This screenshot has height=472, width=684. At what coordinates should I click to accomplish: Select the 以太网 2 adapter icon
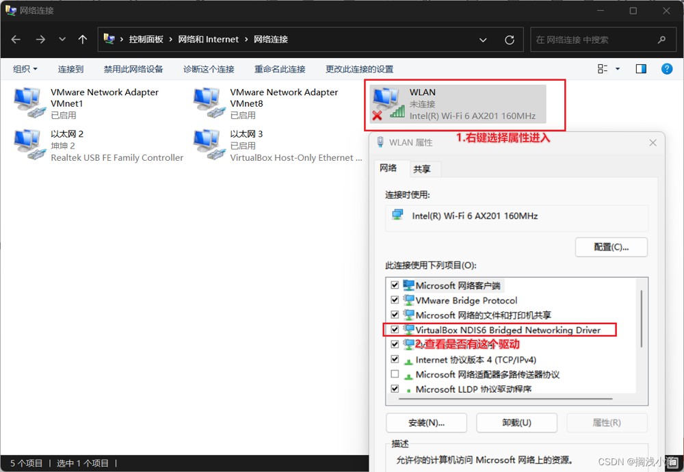click(x=29, y=144)
